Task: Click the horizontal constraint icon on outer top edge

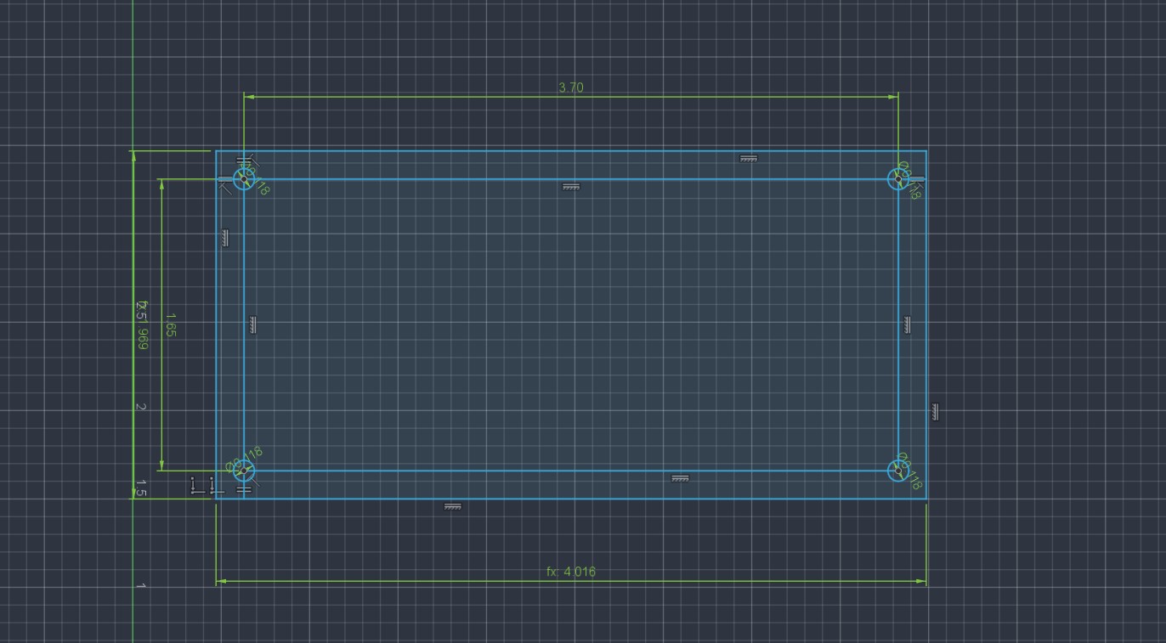Action: 748,159
